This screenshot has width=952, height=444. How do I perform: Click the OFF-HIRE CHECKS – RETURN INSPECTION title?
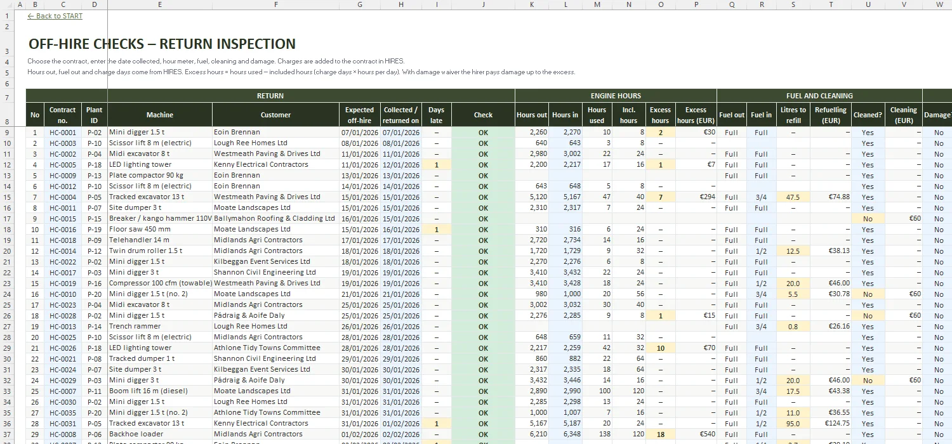tap(162, 44)
